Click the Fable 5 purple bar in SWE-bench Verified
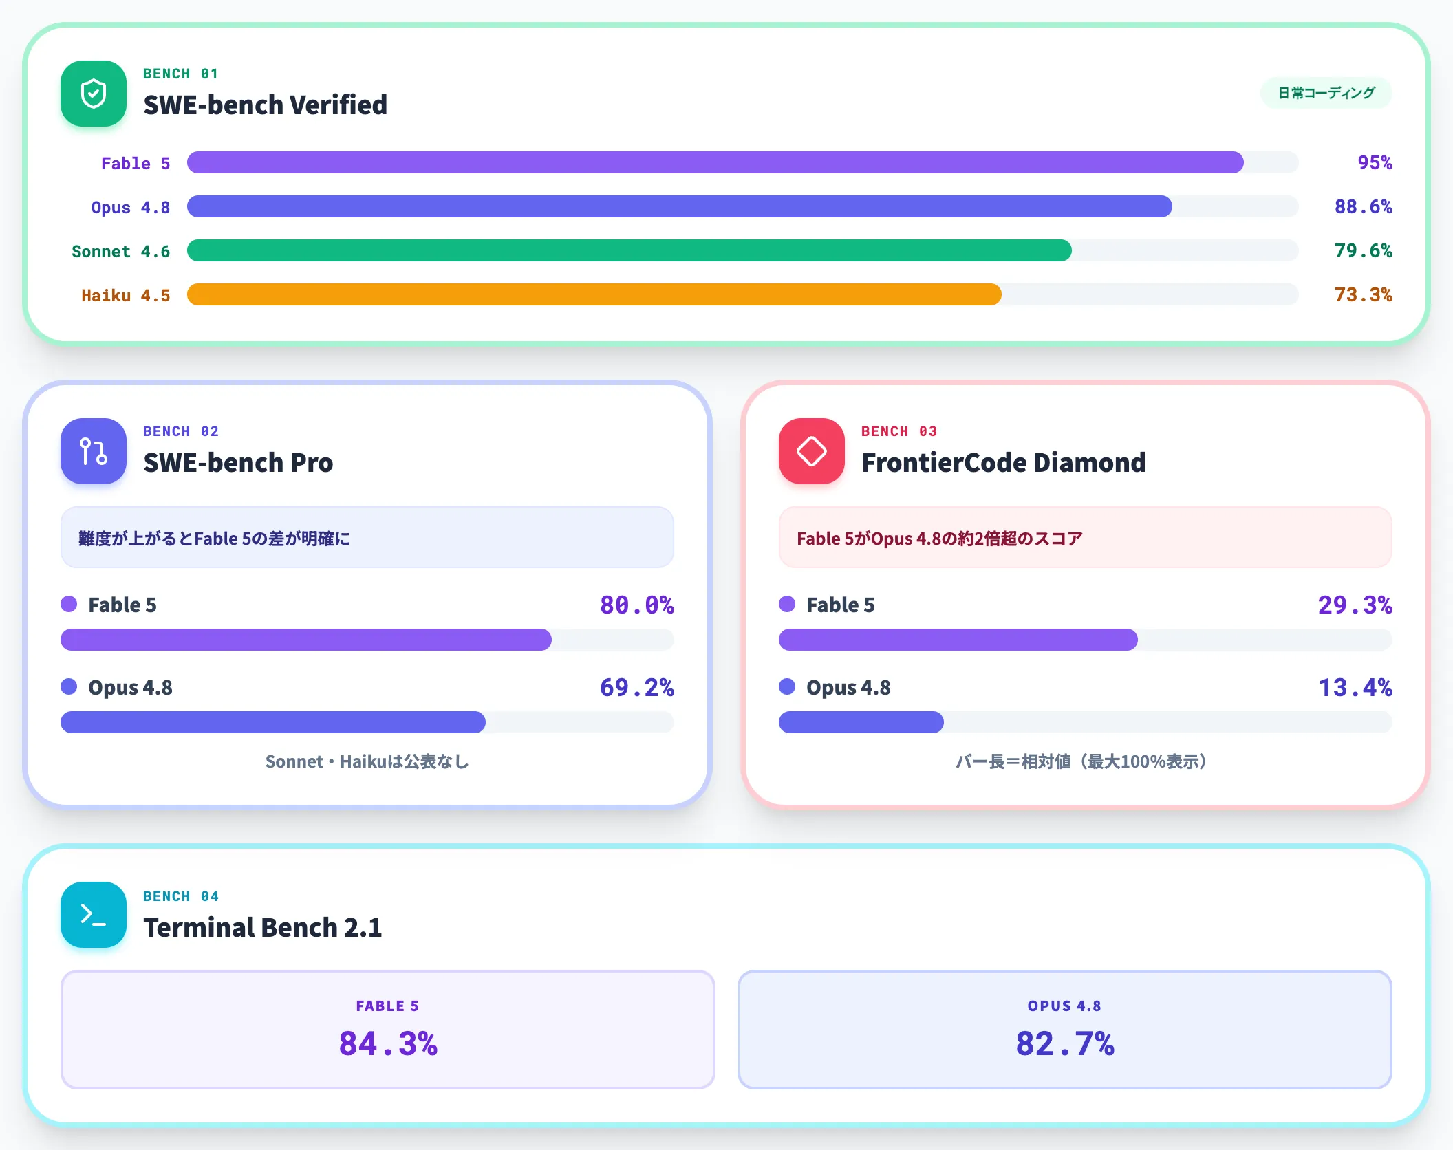Viewport: 1453px width, 1150px height. pyautogui.click(x=715, y=162)
